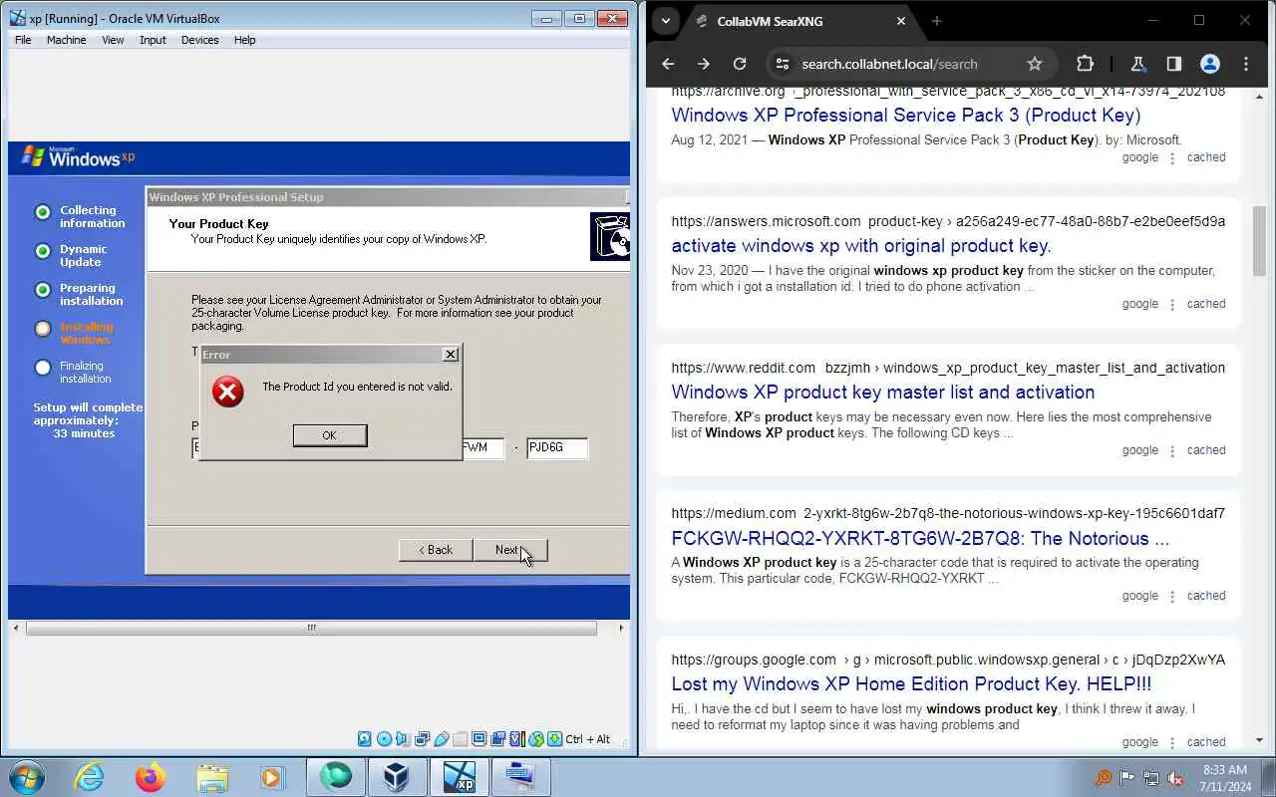Click the browser address bar URL
Image resolution: width=1276 pixels, height=797 pixels.
tap(889, 64)
